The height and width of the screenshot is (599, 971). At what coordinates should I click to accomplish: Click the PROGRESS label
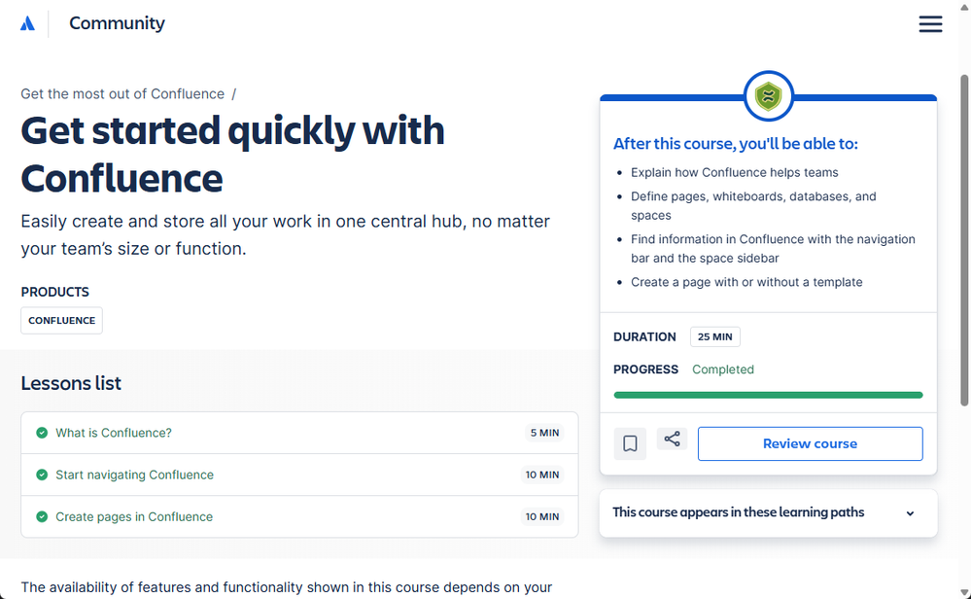pyautogui.click(x=646, y=370)
